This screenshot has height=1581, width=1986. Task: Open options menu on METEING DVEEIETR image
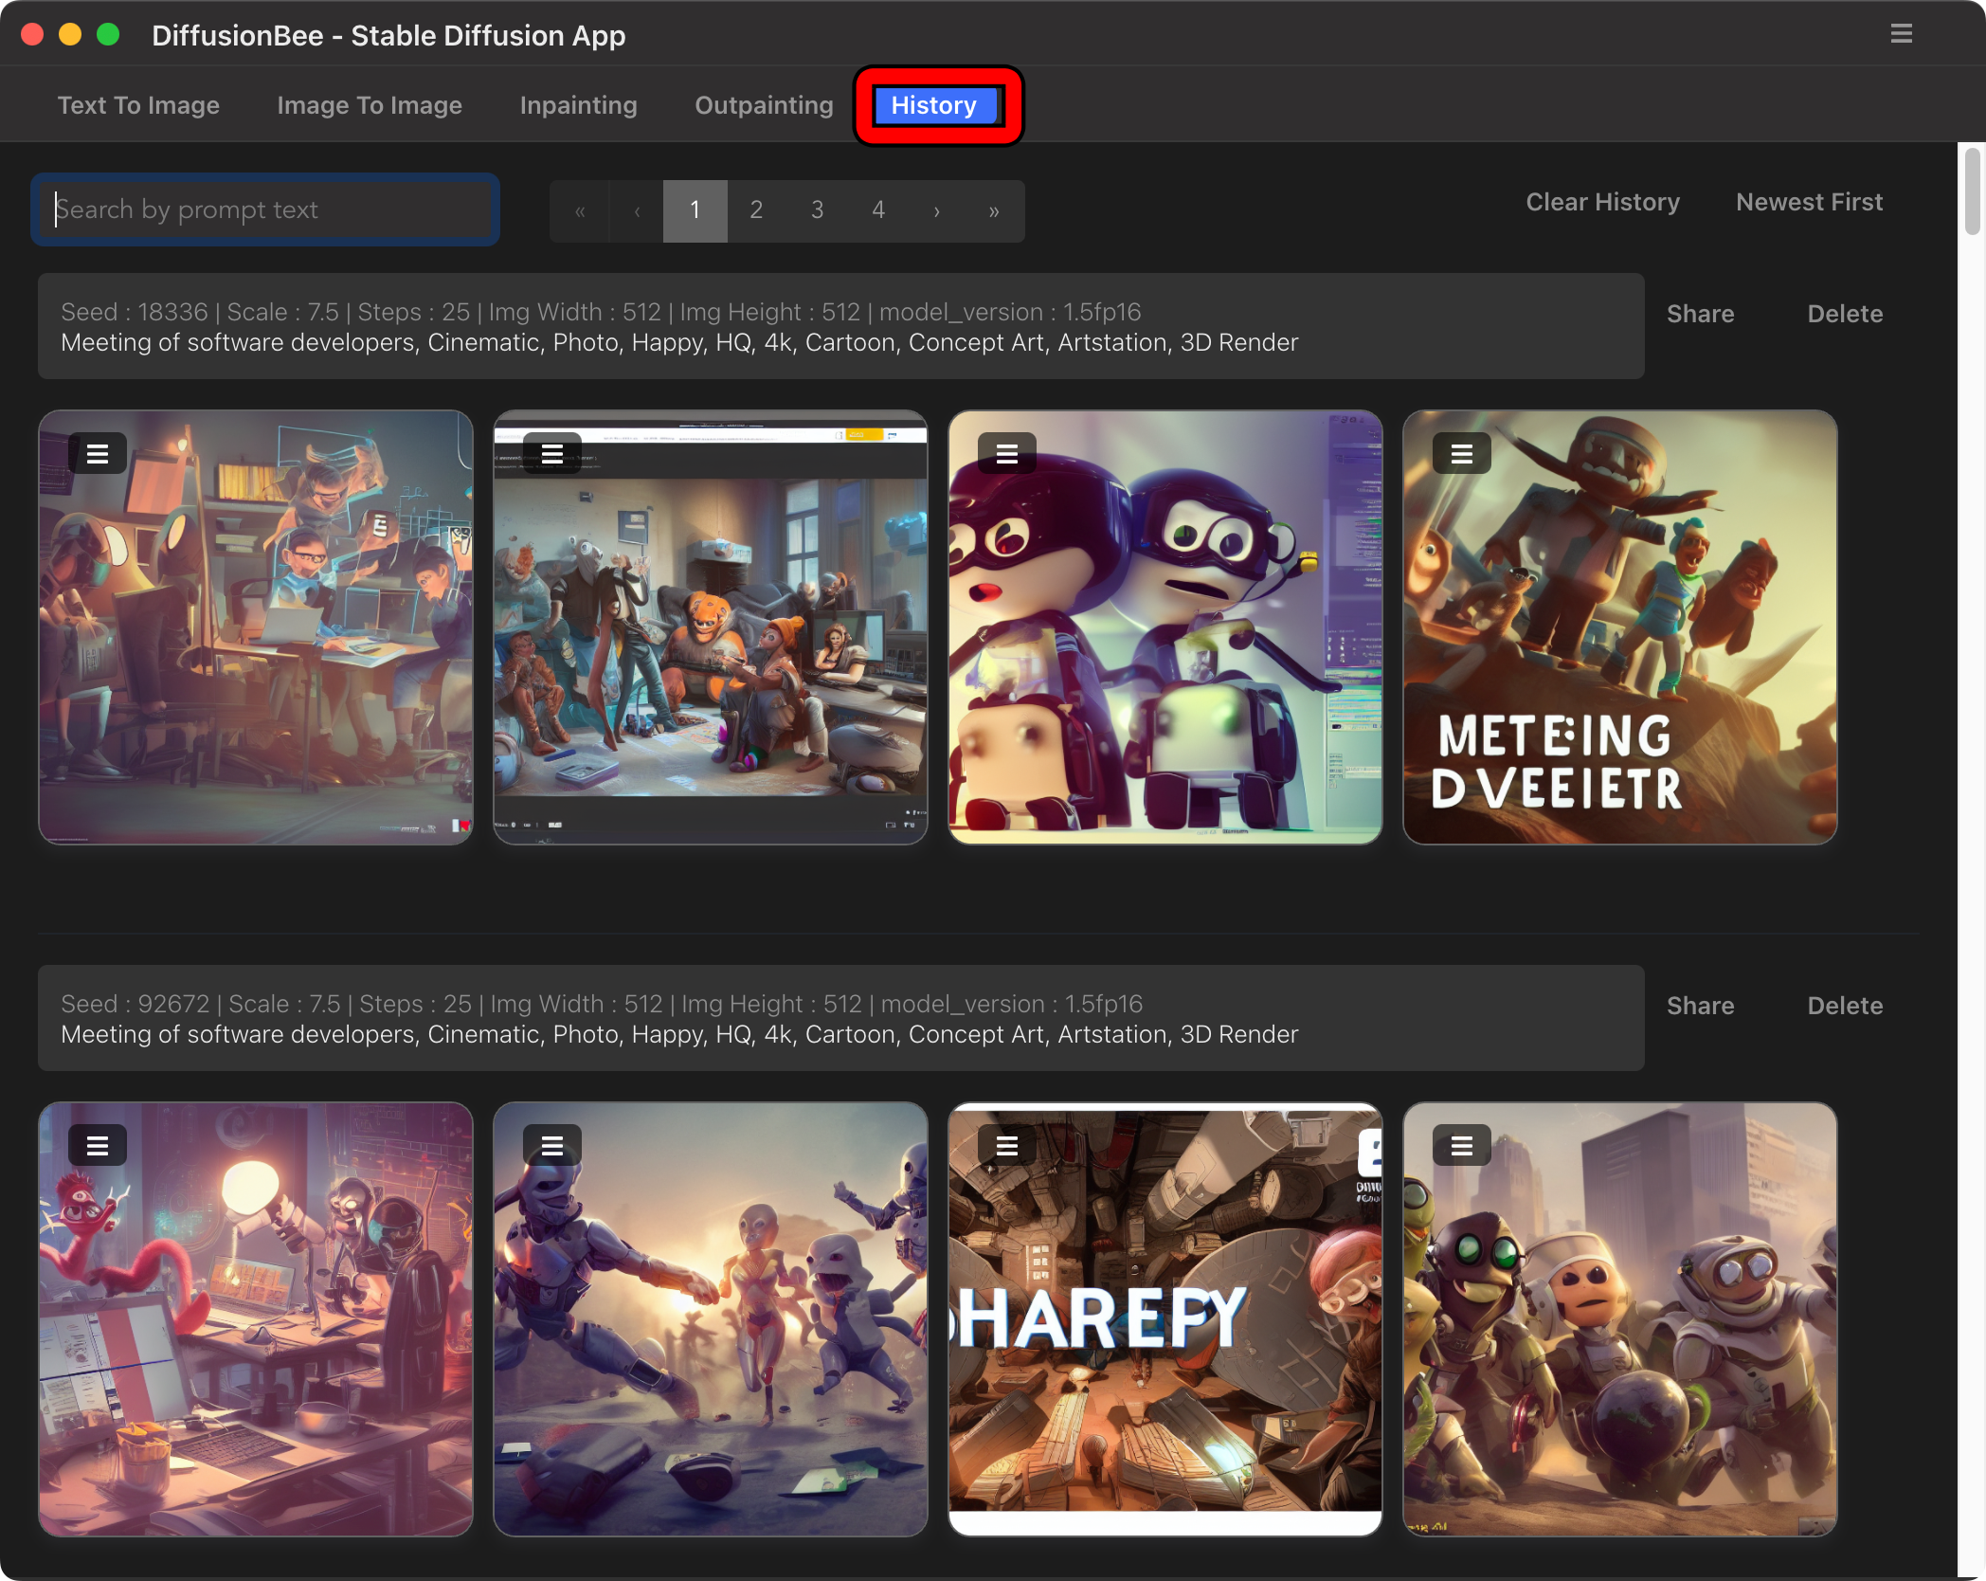coord(1461,454)
